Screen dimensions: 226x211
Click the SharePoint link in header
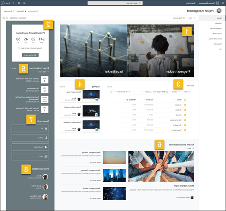pyautogui.click(x=190, y=3)
